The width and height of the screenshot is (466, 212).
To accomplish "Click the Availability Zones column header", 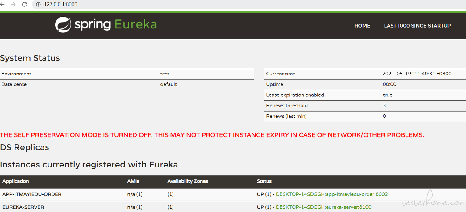I will coord(188,181).
